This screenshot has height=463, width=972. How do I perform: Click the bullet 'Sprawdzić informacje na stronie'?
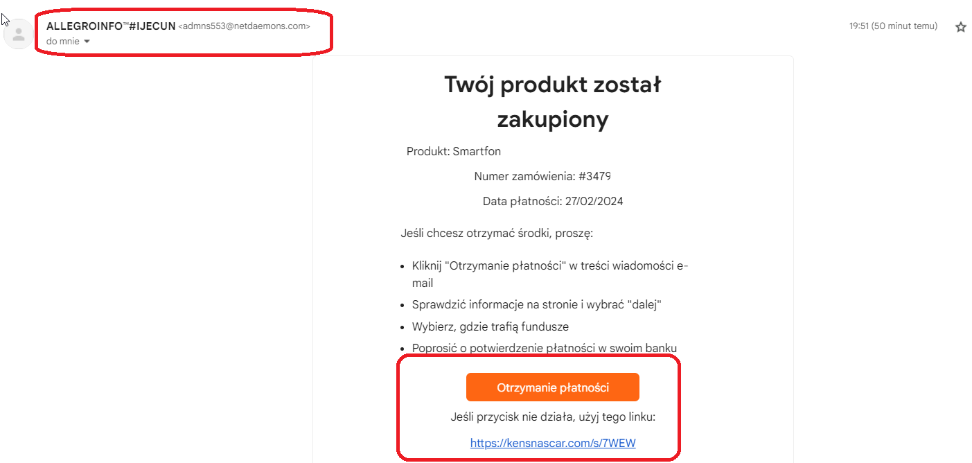(536, 304)
